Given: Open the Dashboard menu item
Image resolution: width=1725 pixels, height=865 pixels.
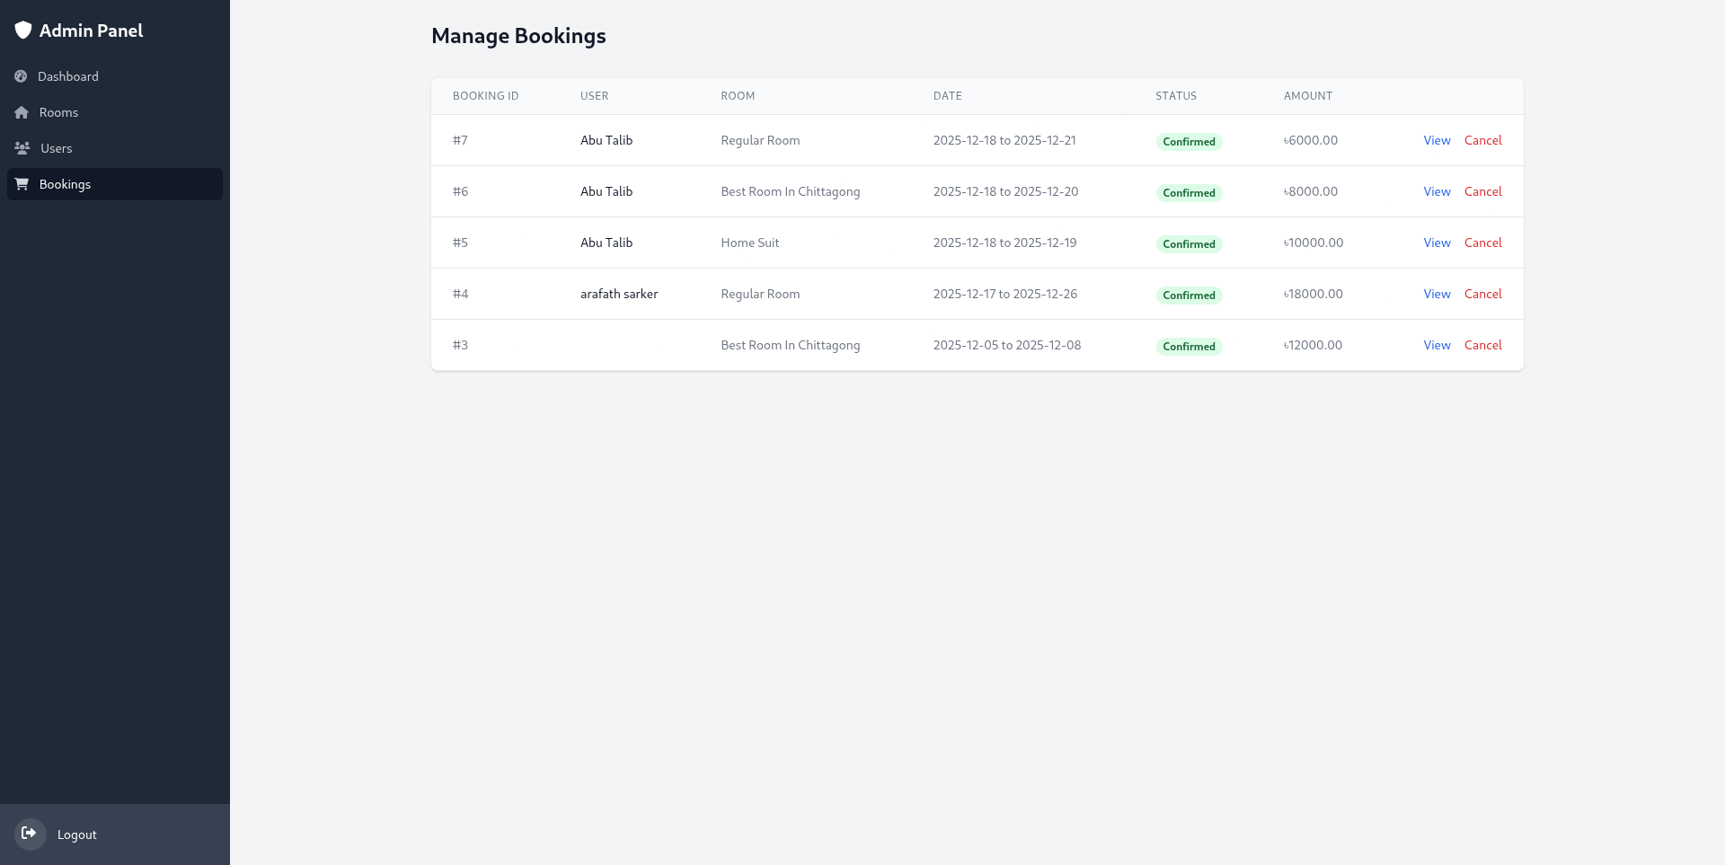Looking at the screenshot, I should 68,76.
